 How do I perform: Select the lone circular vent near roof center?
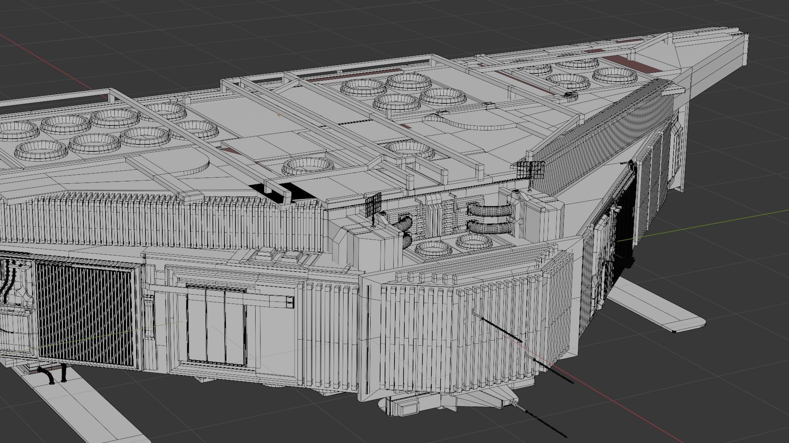(308, 166)
